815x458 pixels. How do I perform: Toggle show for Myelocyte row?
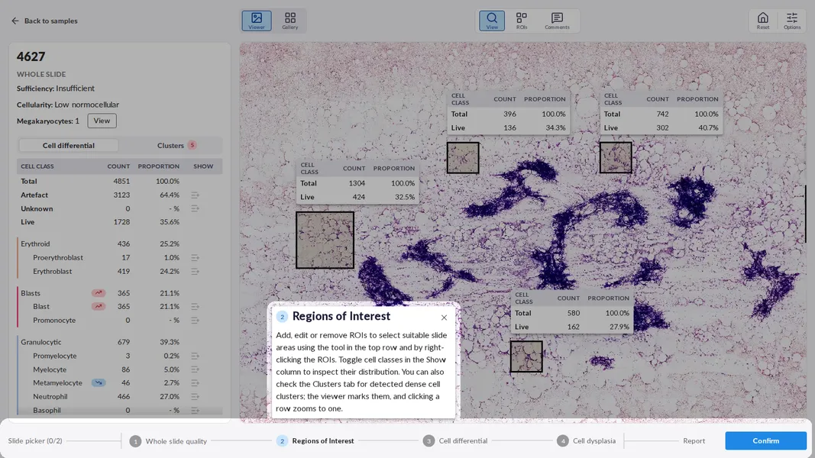(195, 369)
